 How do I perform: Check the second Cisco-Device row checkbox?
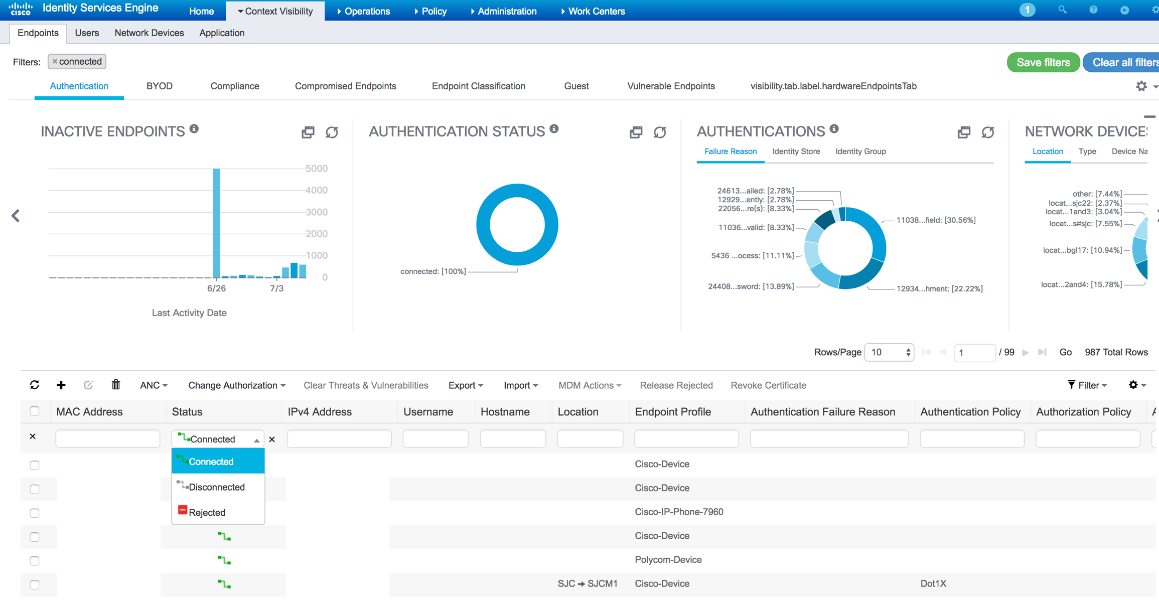[x=35, y=489]
